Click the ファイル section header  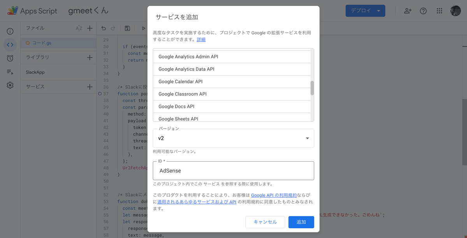tap(35, 28)
